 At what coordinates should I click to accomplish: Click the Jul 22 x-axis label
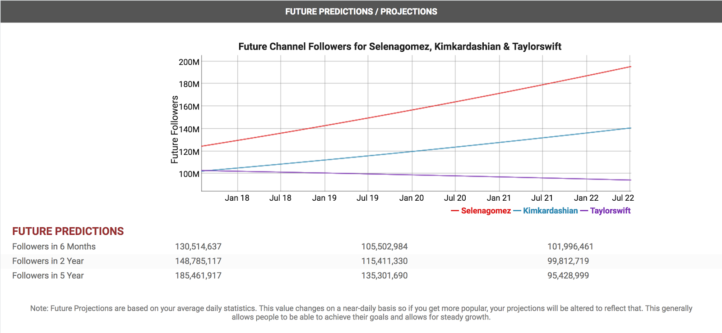623,198
